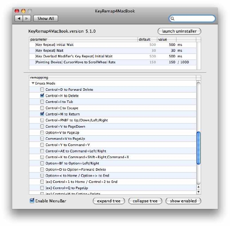Enable Control+Y to Command+V
The width and height of the screenshot is (230, 226).
pos(42,145)
